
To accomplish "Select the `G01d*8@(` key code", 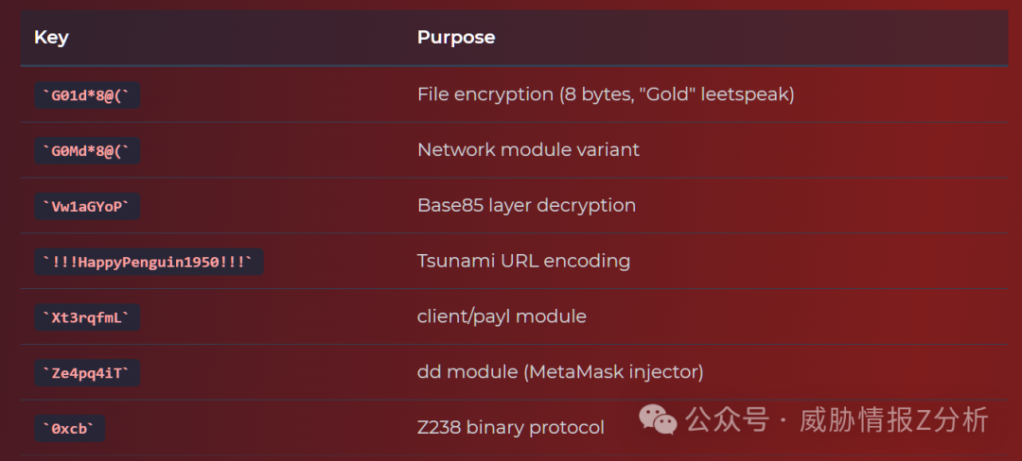I will click(87, 95).
